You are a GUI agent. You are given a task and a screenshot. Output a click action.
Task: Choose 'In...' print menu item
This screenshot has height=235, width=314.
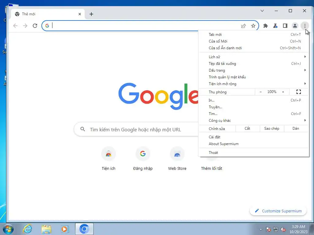tap(254, 100)
